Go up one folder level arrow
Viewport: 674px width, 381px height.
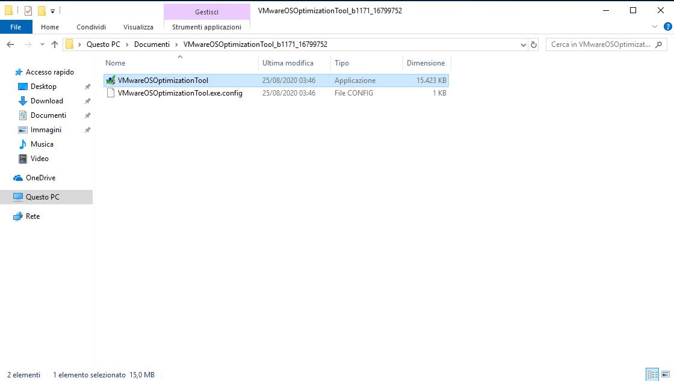[x=55, y=44]
